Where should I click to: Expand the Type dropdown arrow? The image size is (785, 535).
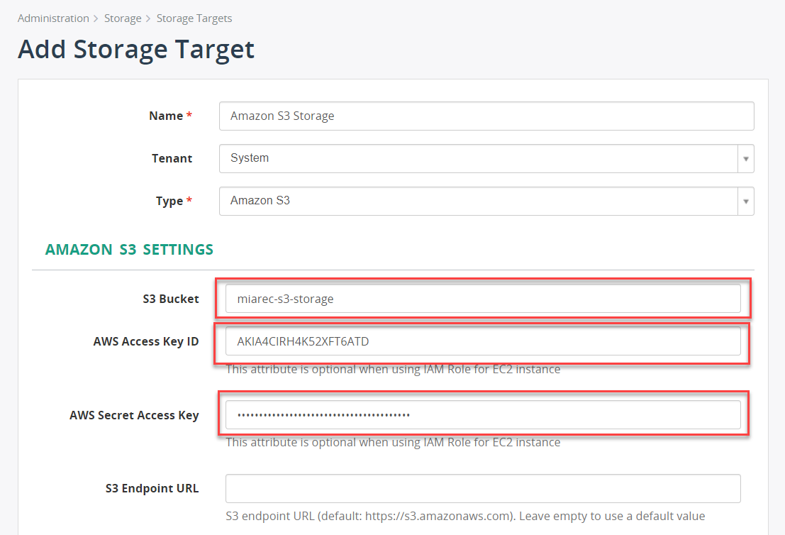[745, 202]
